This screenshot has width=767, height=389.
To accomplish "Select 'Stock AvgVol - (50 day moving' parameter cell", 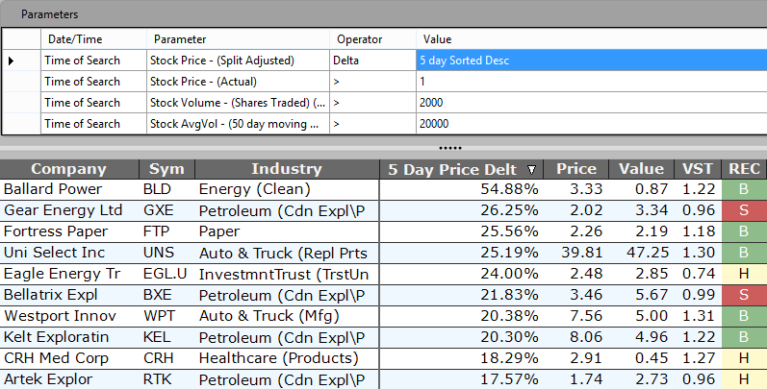I will (238, 124).
